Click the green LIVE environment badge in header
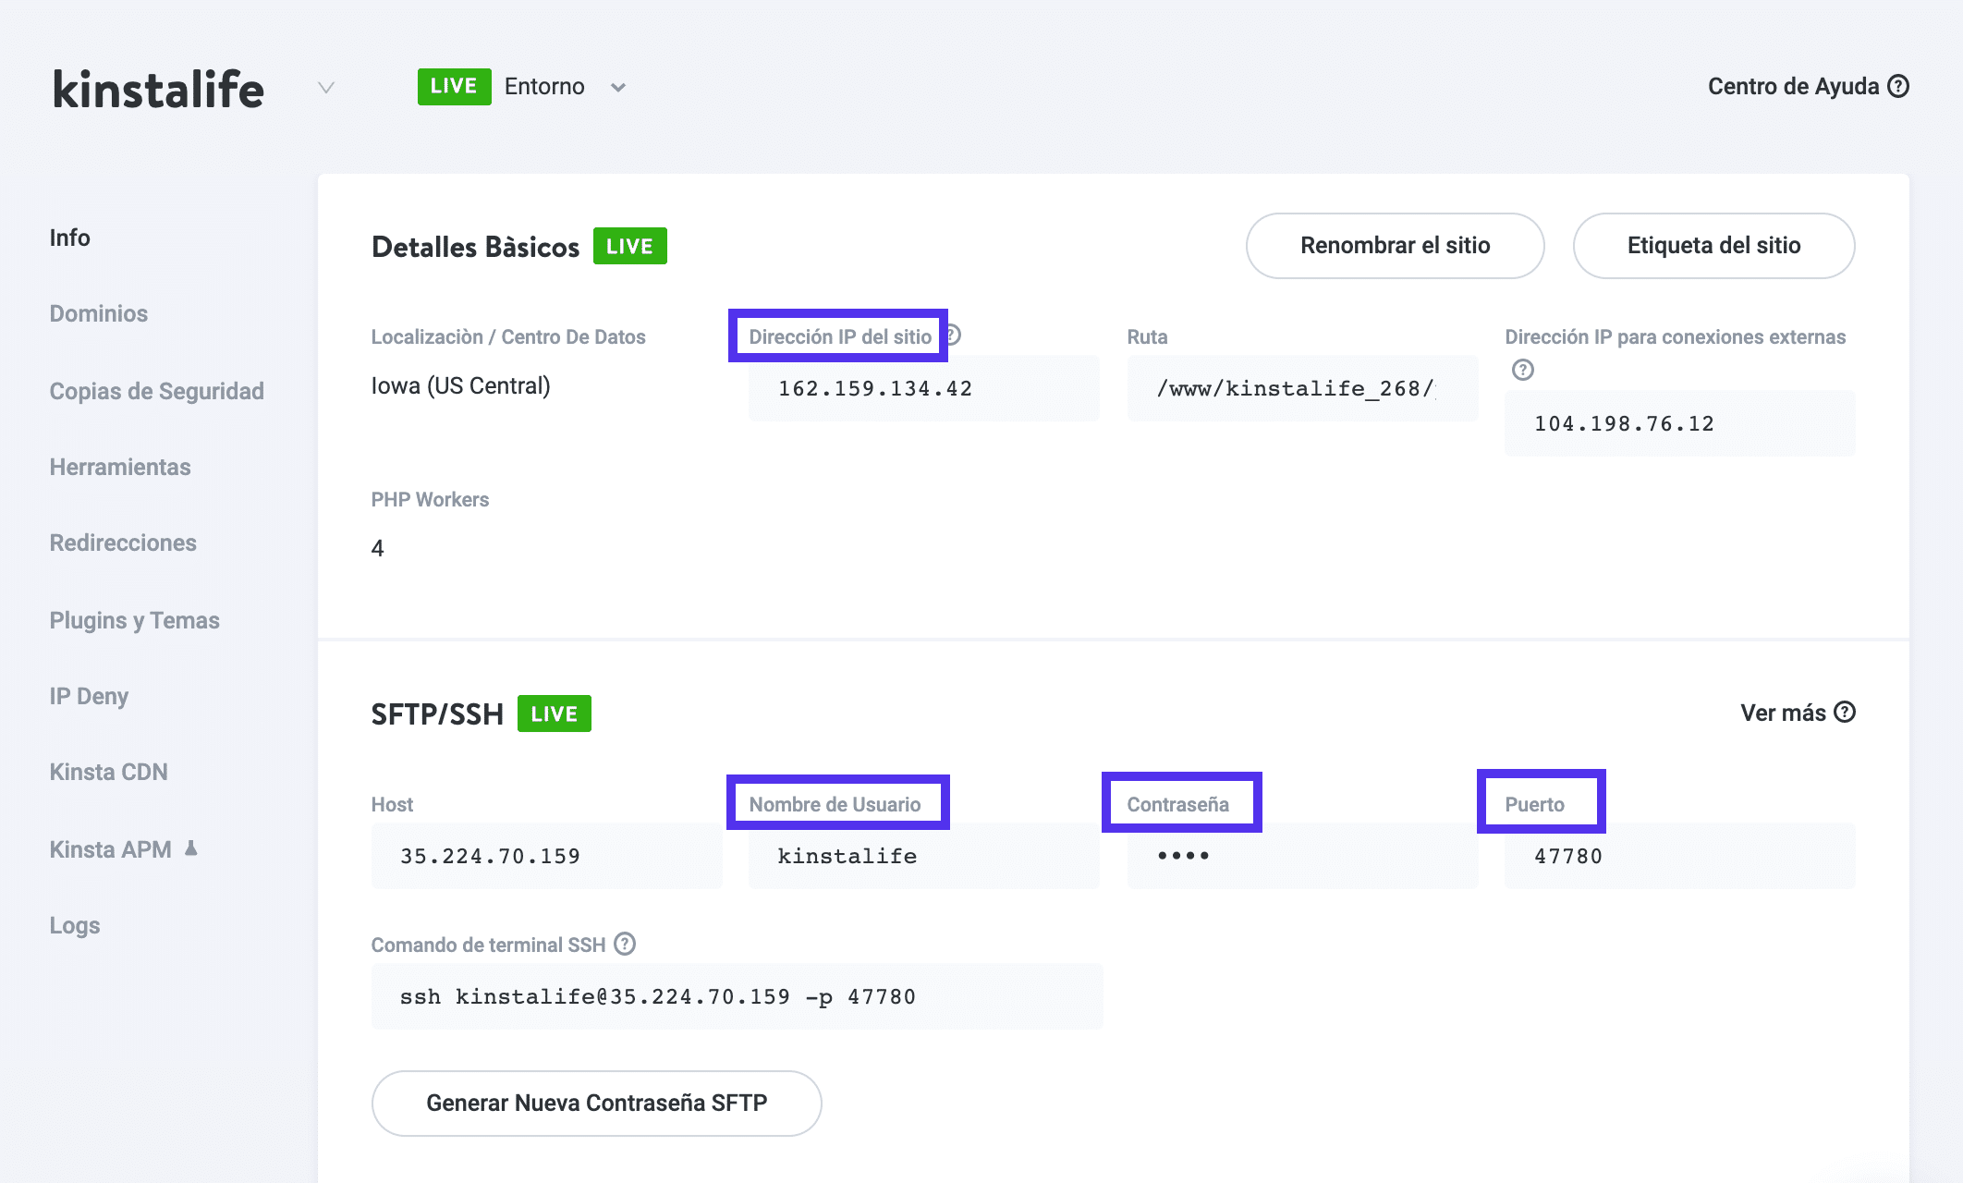The height and width of the screenshot is (1183, 1963). point(454,87)
